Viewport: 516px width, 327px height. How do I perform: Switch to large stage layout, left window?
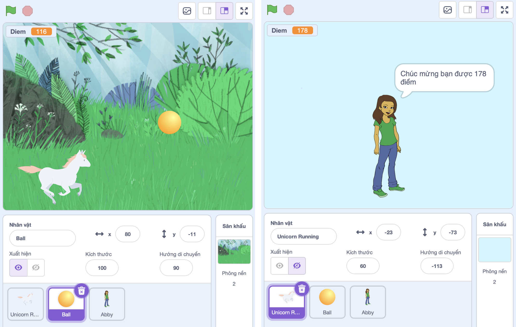224,11
